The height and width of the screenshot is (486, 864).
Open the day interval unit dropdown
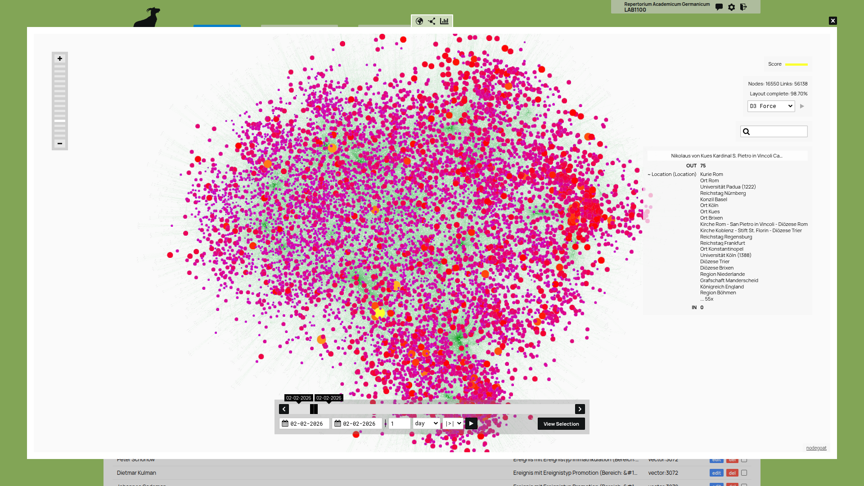(x=426, y=423)
